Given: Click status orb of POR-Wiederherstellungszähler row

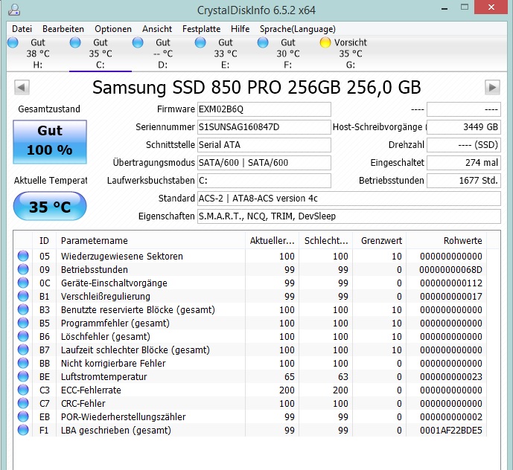Looking at the screenshot, I should coord(23,416).
